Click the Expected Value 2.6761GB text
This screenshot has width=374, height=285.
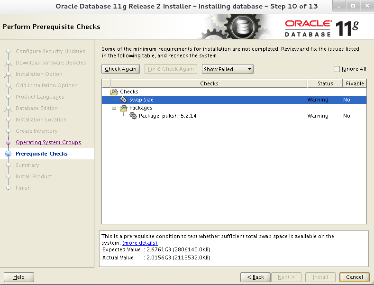click(178, 250)
